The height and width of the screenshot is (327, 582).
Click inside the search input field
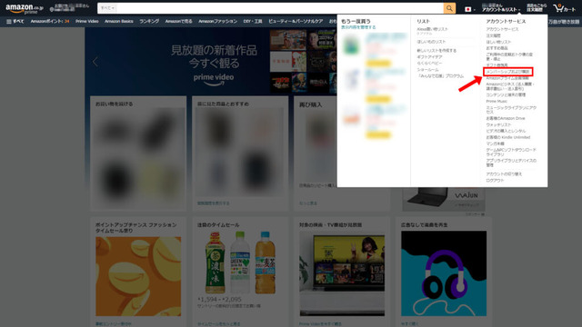tap(280, 8)
